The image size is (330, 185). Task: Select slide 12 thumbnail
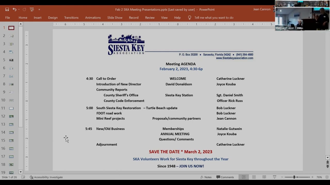(11, 116)
